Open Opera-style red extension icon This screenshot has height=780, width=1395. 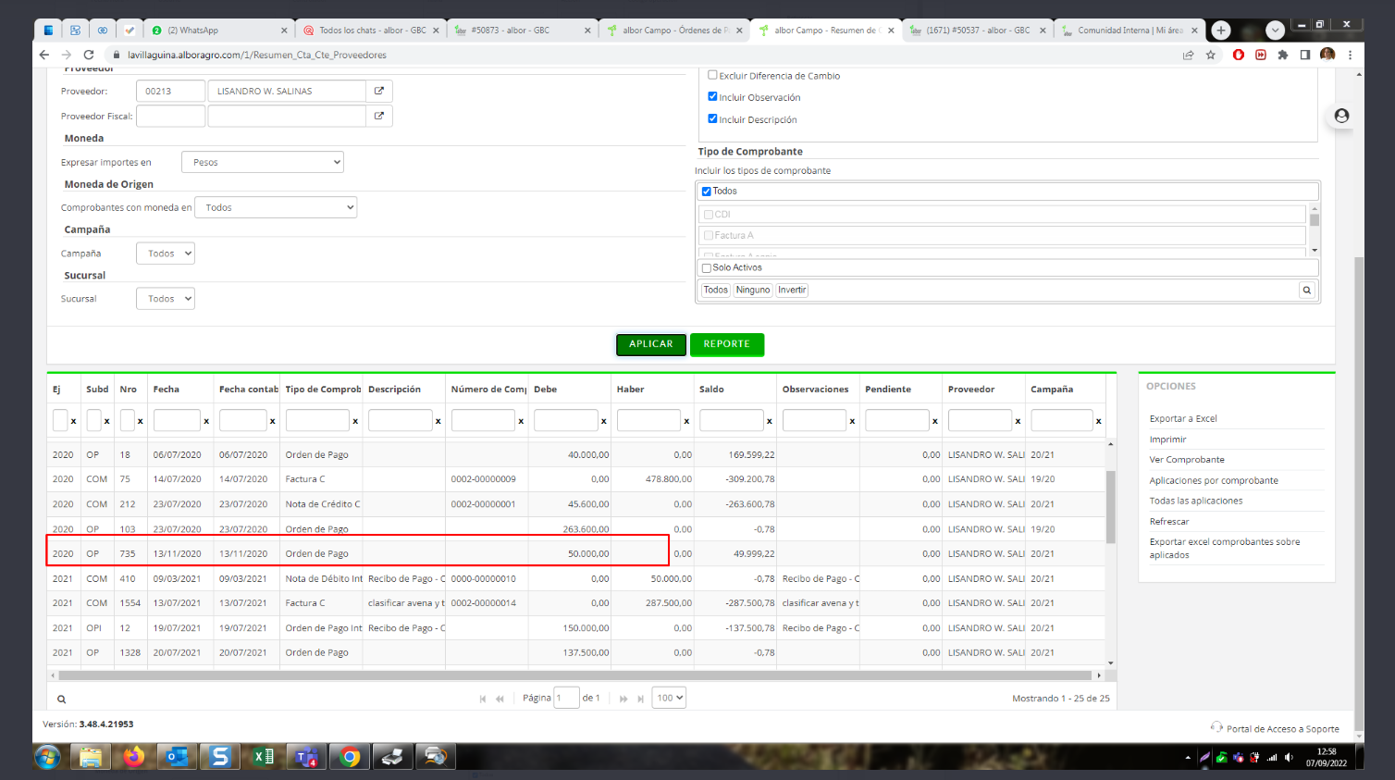[1239, 55]
